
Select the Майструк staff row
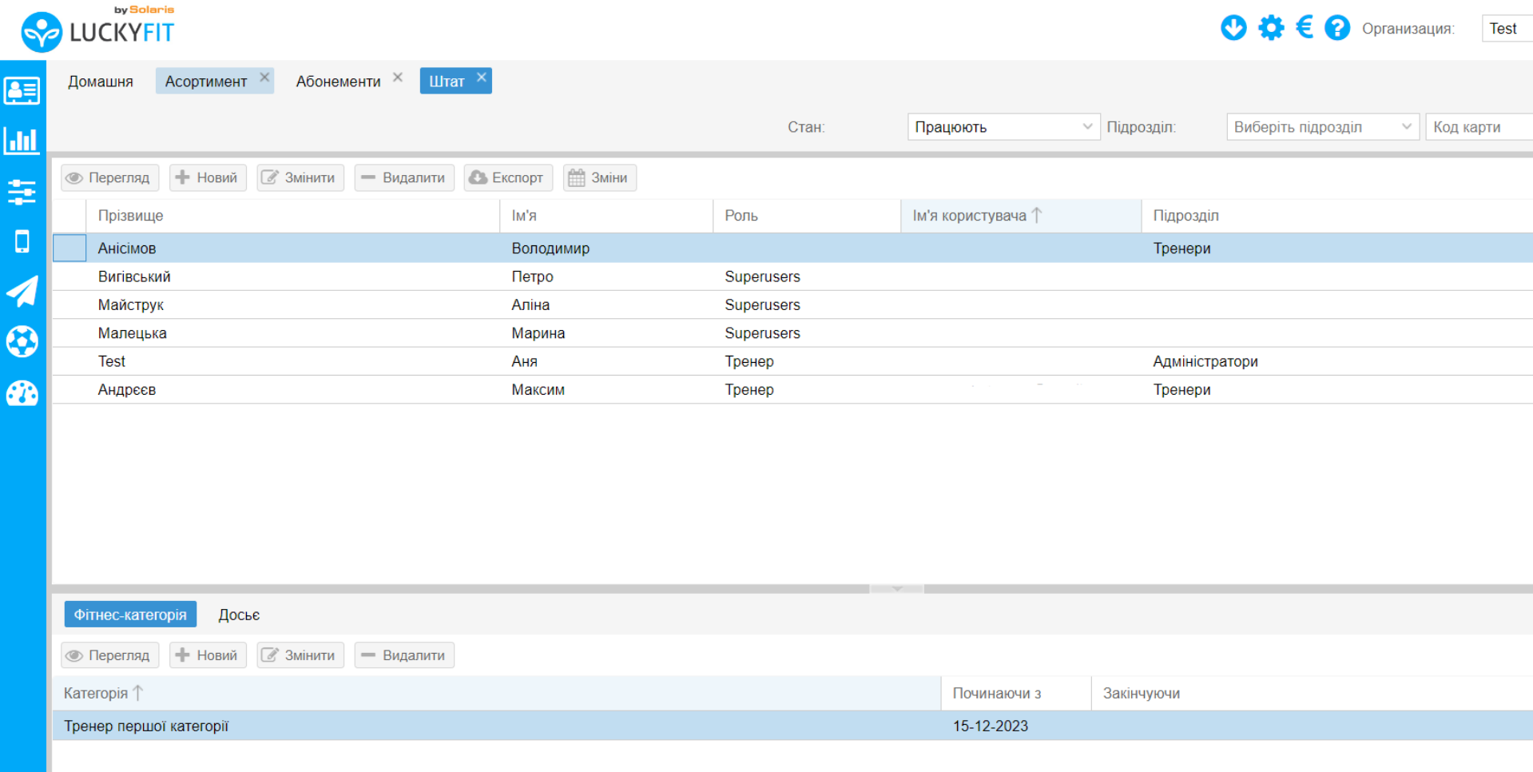coord(792,304)
